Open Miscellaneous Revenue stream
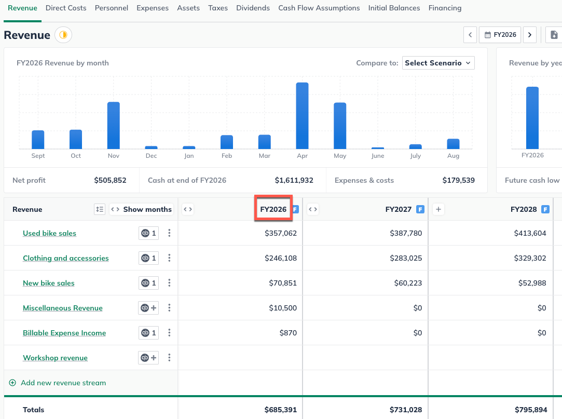562x419 pixels. 63,308
